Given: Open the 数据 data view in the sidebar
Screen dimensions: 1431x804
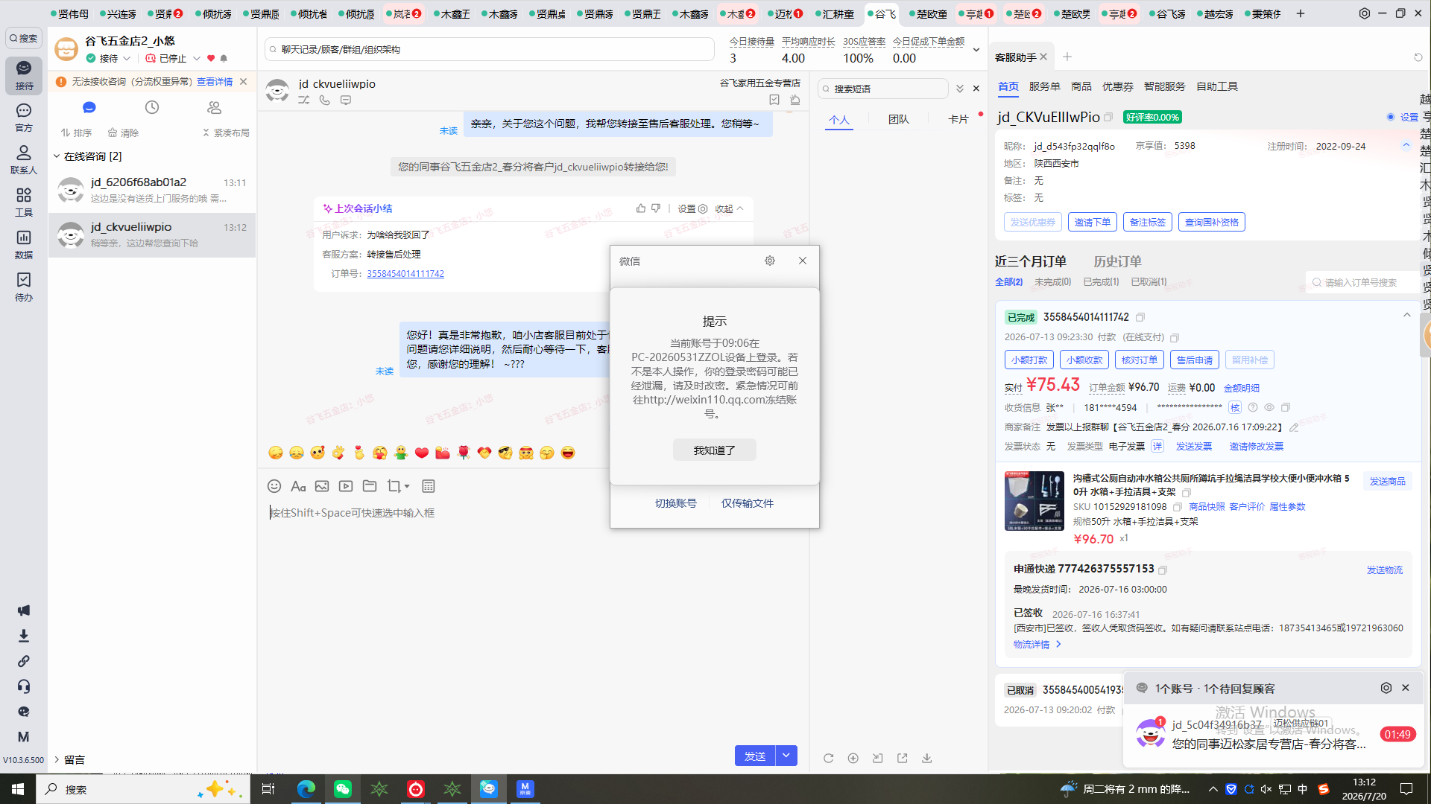Looking at the screenshot, I should click(24, 244).
